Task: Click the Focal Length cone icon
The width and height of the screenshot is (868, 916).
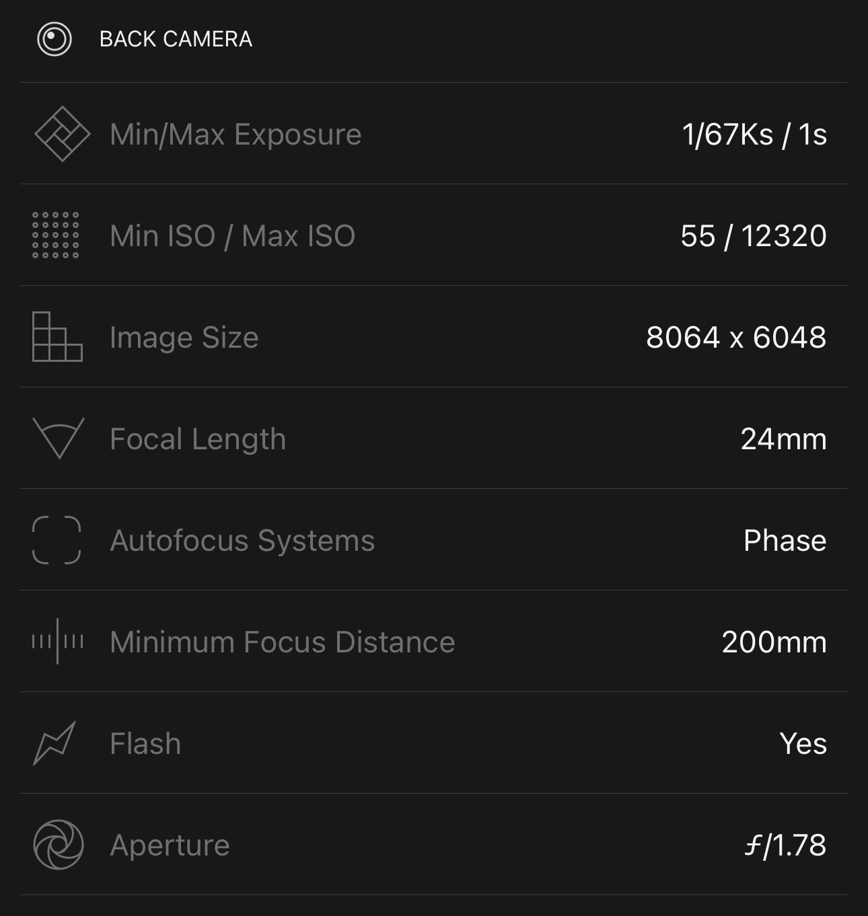Action: pyautogui.click(x=59, y=438)
